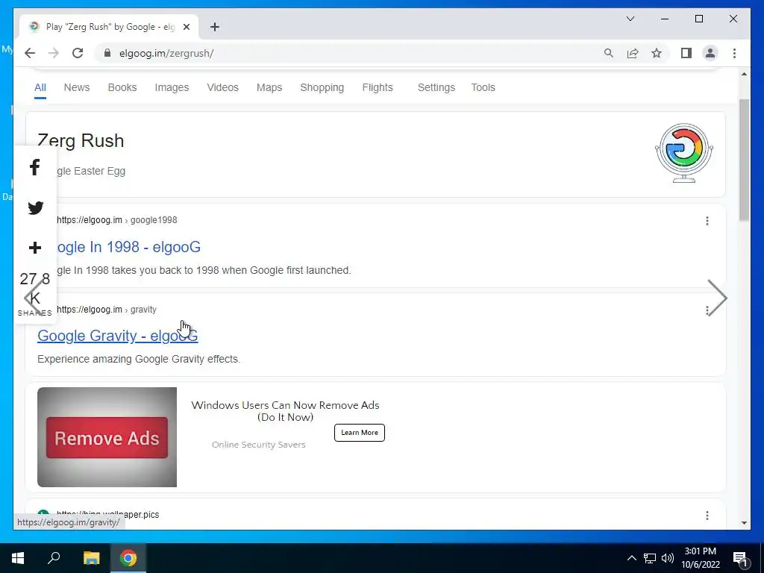Click the left carousel arrow
The image size is (764, 573).
(33, 298)
